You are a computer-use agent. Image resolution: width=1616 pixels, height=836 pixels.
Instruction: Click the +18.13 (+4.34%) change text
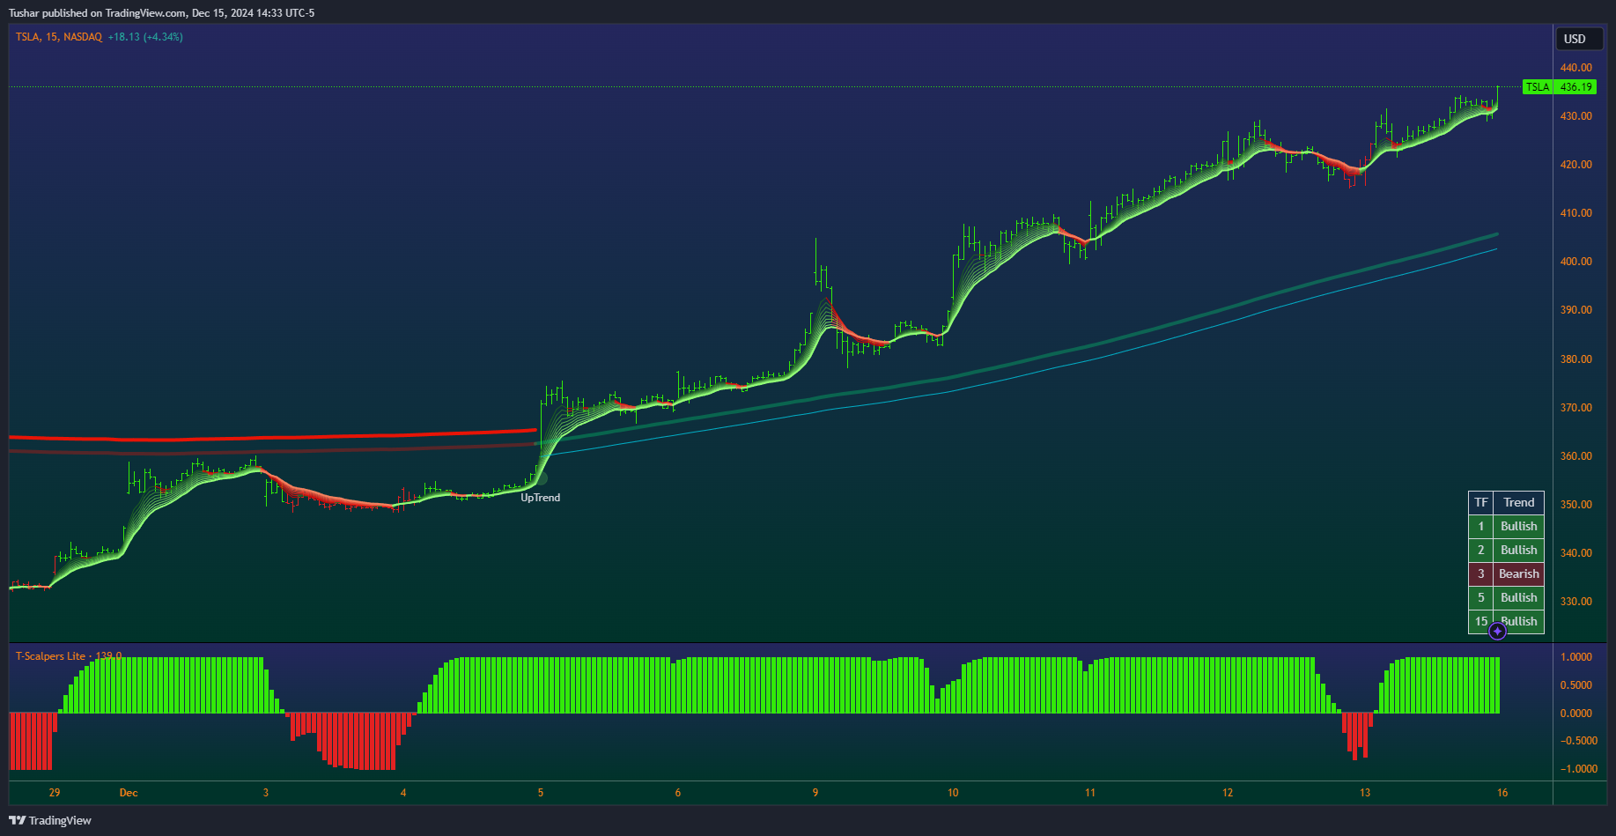(145, 37)
